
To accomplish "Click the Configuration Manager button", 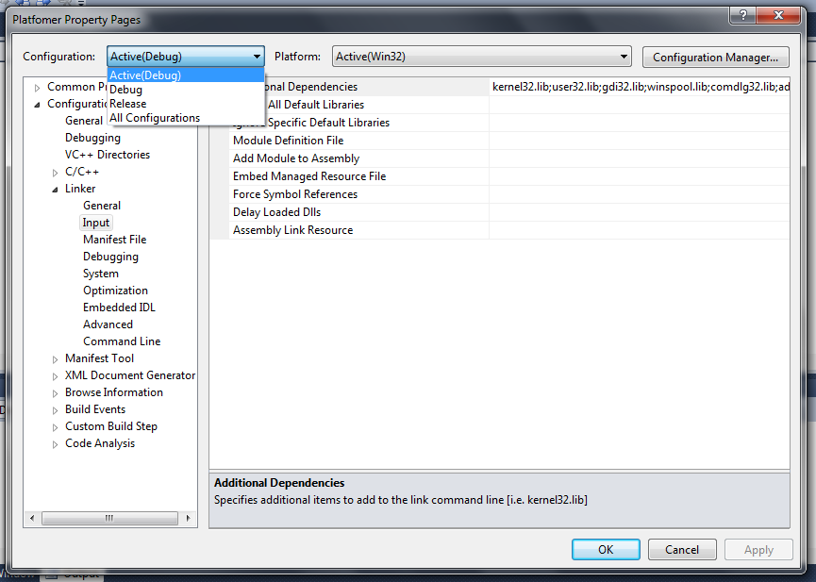I will click(715, 57).
